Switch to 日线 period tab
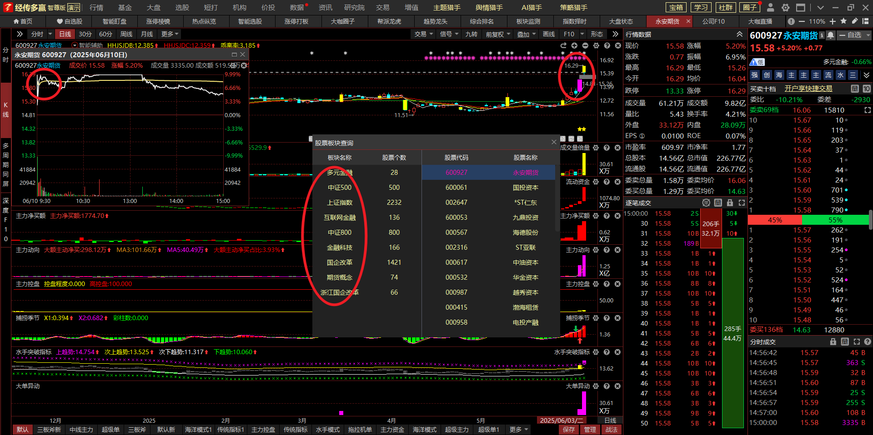Screen dimensions: 873x435 (x=65, y=34)
